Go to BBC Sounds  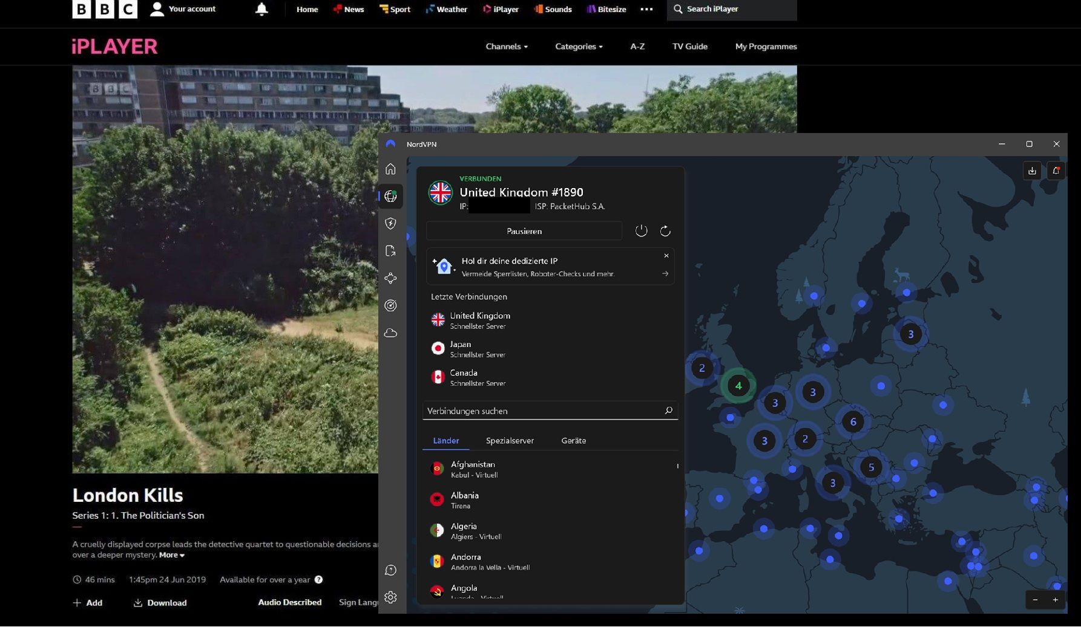click(x=553, y=9)
